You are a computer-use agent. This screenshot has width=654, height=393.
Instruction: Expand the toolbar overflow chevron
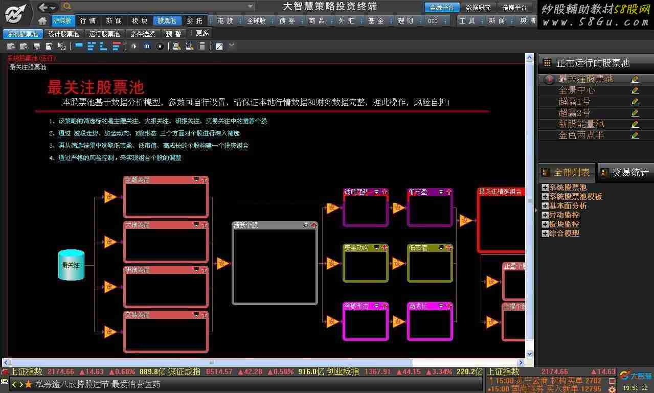[x=232, y=45]
